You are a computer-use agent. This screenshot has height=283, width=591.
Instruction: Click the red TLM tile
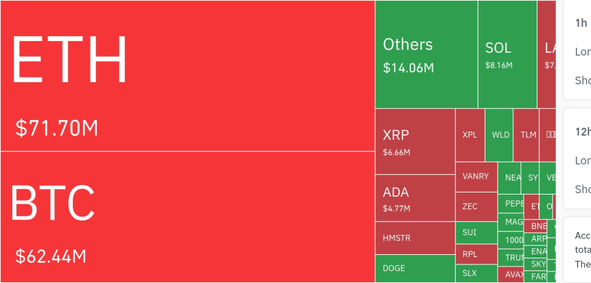click(x=526, y=135)
